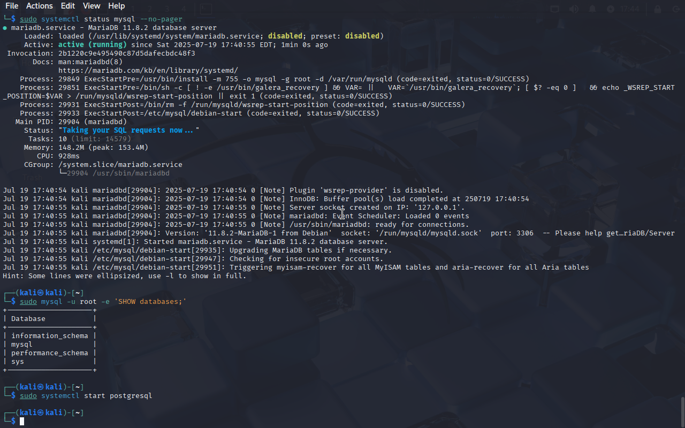Click the 'Triggering myisam-recover' log line
Screen dimensions: 685x428
point(296,267)
